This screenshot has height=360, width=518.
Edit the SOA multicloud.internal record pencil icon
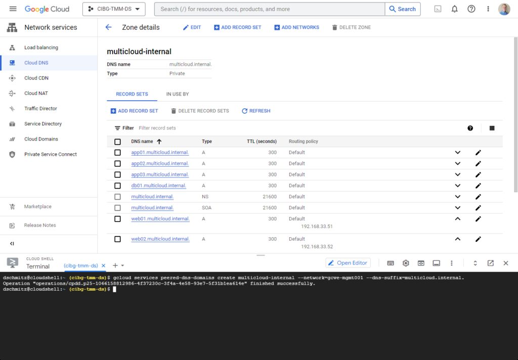(478, 208)
